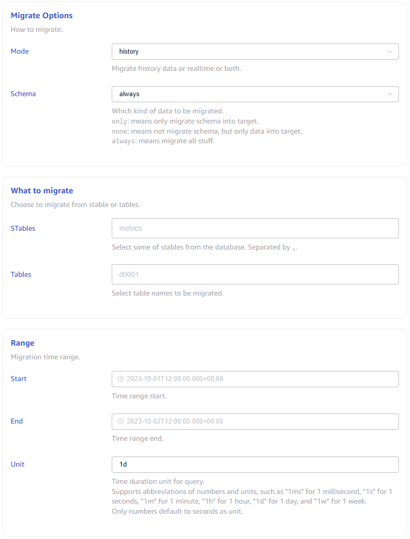The width and height of the screenshot is (410, 539).
Task: Expand the Schema dropdown chevron
Action: [x=390, y=94]
